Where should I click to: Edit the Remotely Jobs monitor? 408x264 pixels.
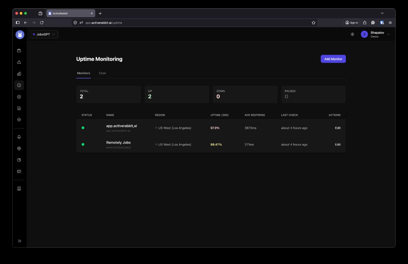coord(337,144)
